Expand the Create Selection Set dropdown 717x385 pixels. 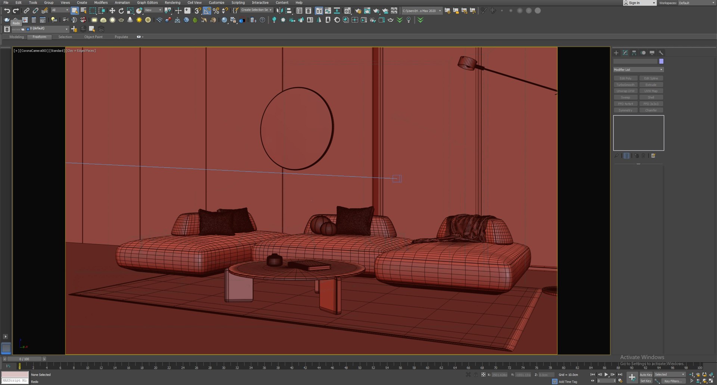tap(257, 10)
